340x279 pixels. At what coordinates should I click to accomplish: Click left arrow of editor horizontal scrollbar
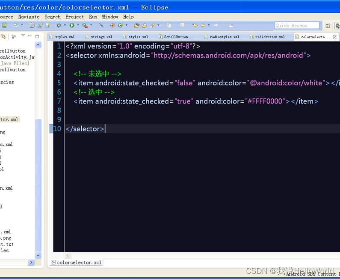(x=68, y=255)
